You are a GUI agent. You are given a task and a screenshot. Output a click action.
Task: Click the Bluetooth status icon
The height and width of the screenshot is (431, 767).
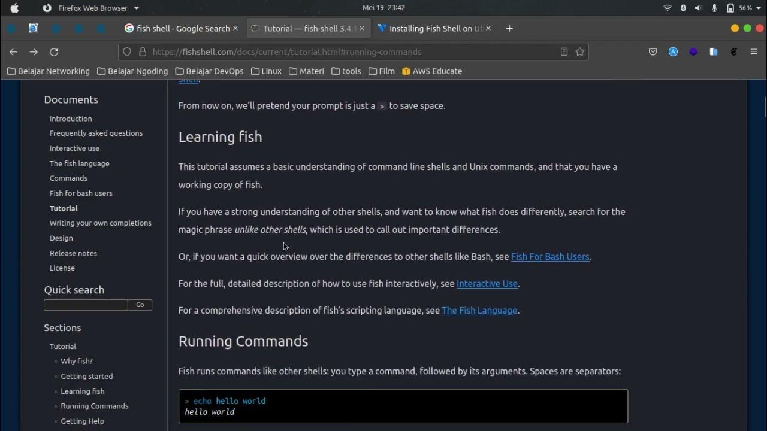[x=683, y=8]
